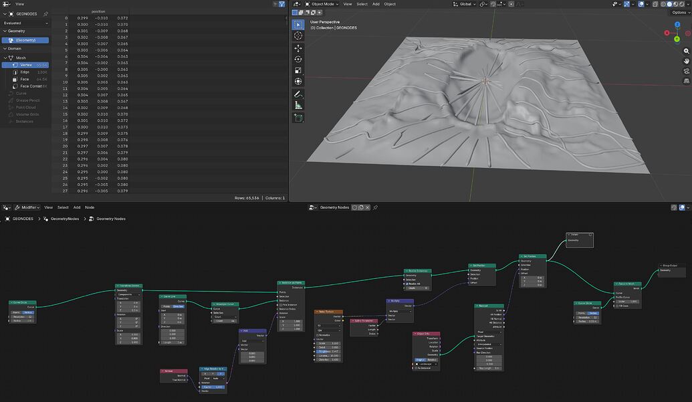The height and width of the screenshot is (402, 692).
Task: Toggle camera view icon in viewport
Action: 686,71
